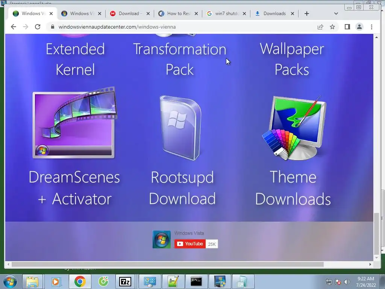385x289 pixels.
Task: Click the Rootsupd software box image
Action: (181, 128)
